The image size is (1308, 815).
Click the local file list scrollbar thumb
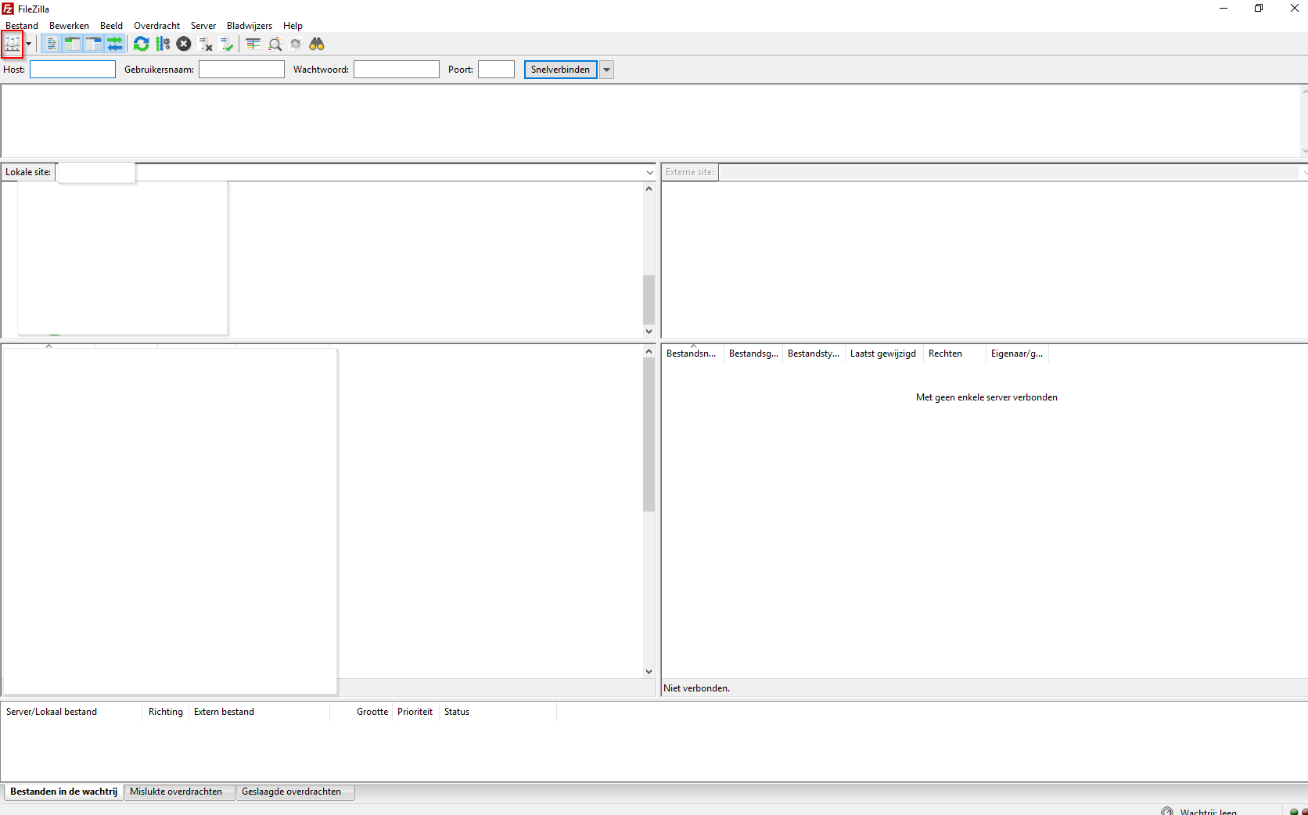tap(649, 435)
